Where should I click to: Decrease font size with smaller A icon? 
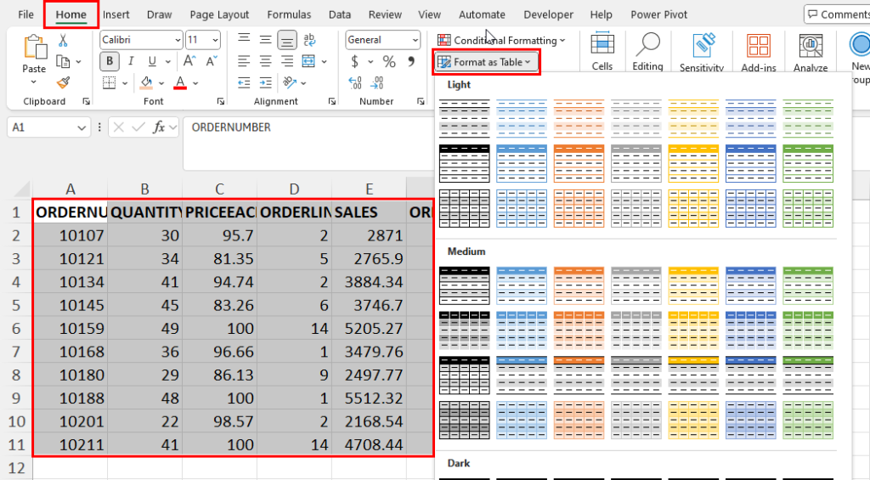(212, 61)
